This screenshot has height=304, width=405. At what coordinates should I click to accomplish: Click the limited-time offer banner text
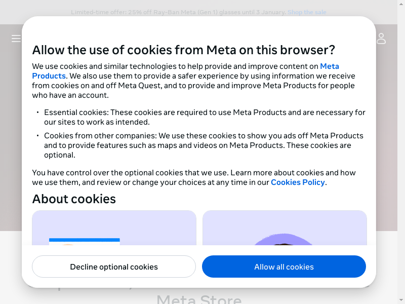[x=179, y=12]
